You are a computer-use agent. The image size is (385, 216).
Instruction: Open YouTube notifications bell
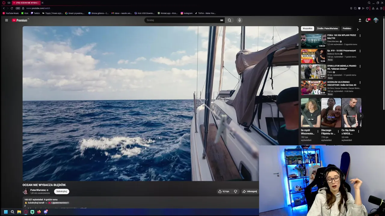tap(367, 20)
